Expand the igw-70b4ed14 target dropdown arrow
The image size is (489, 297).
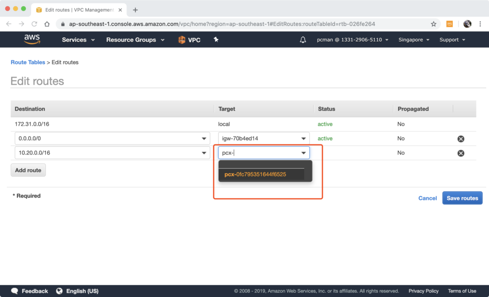coord(303,139)
